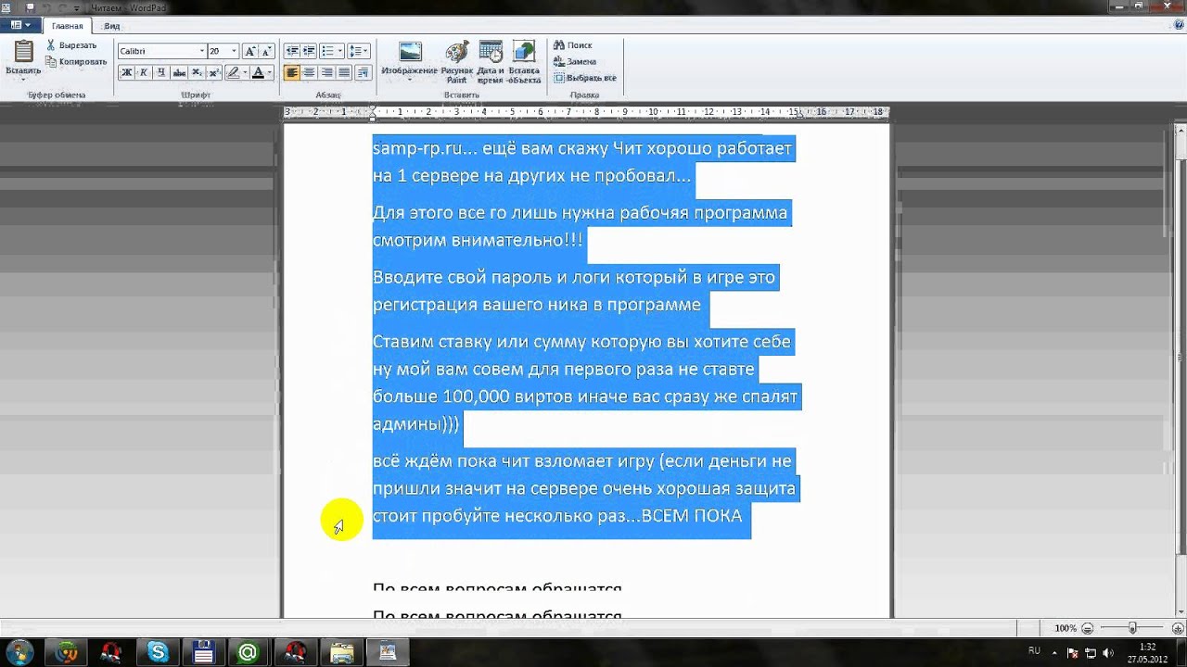Click the Paste (Вставить) clipboard icon
Image resolution: width=1187 pixels, height=667 pixels.
(23, 52)
